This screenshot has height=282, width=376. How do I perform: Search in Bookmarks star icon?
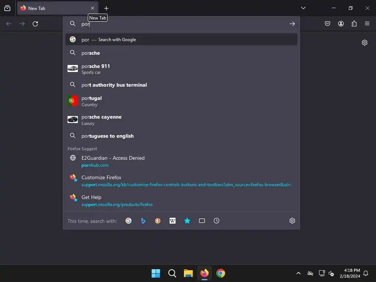(x=187, y=221)
